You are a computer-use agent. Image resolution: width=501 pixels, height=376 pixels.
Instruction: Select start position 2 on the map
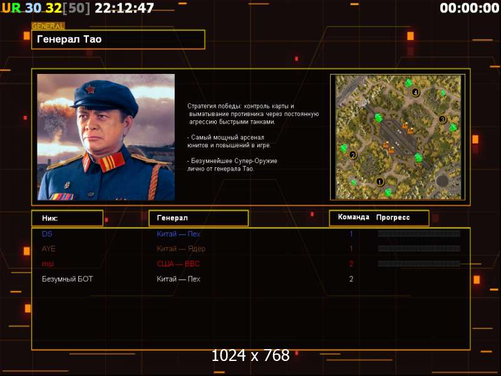353,155
